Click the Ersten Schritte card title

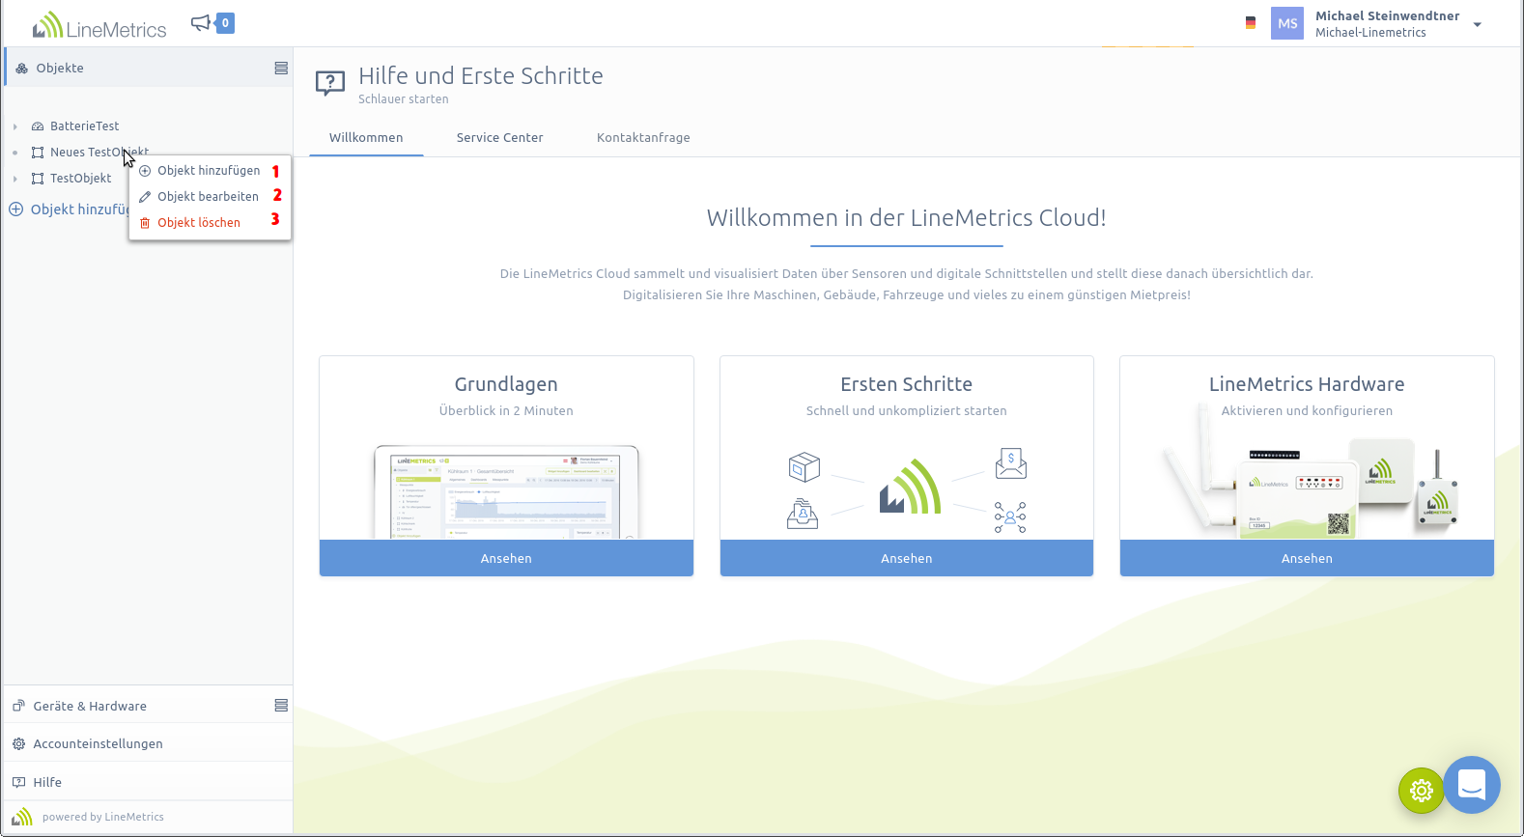pos(907,384)
